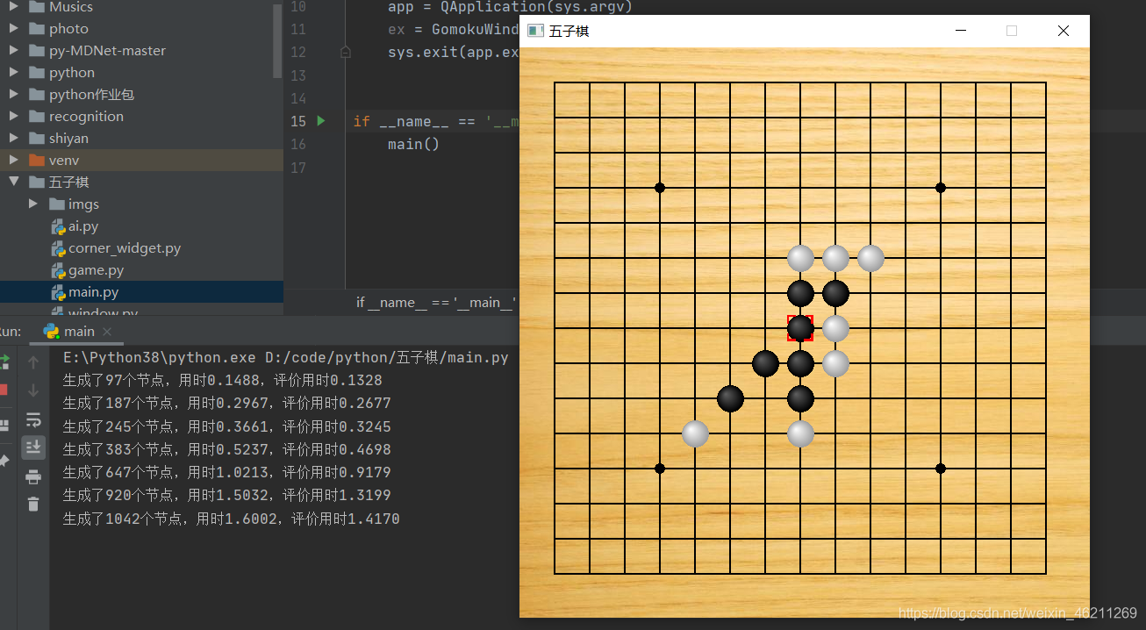
Task: Expand the photo folder
Action: 13,29
